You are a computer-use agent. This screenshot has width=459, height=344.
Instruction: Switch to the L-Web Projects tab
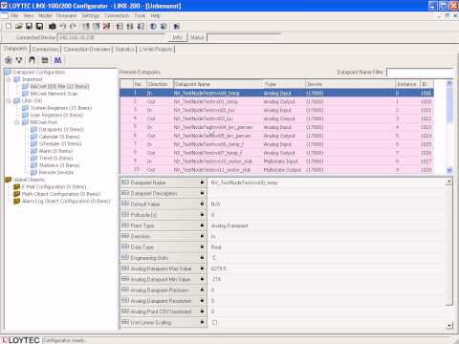tap(156, 50)
